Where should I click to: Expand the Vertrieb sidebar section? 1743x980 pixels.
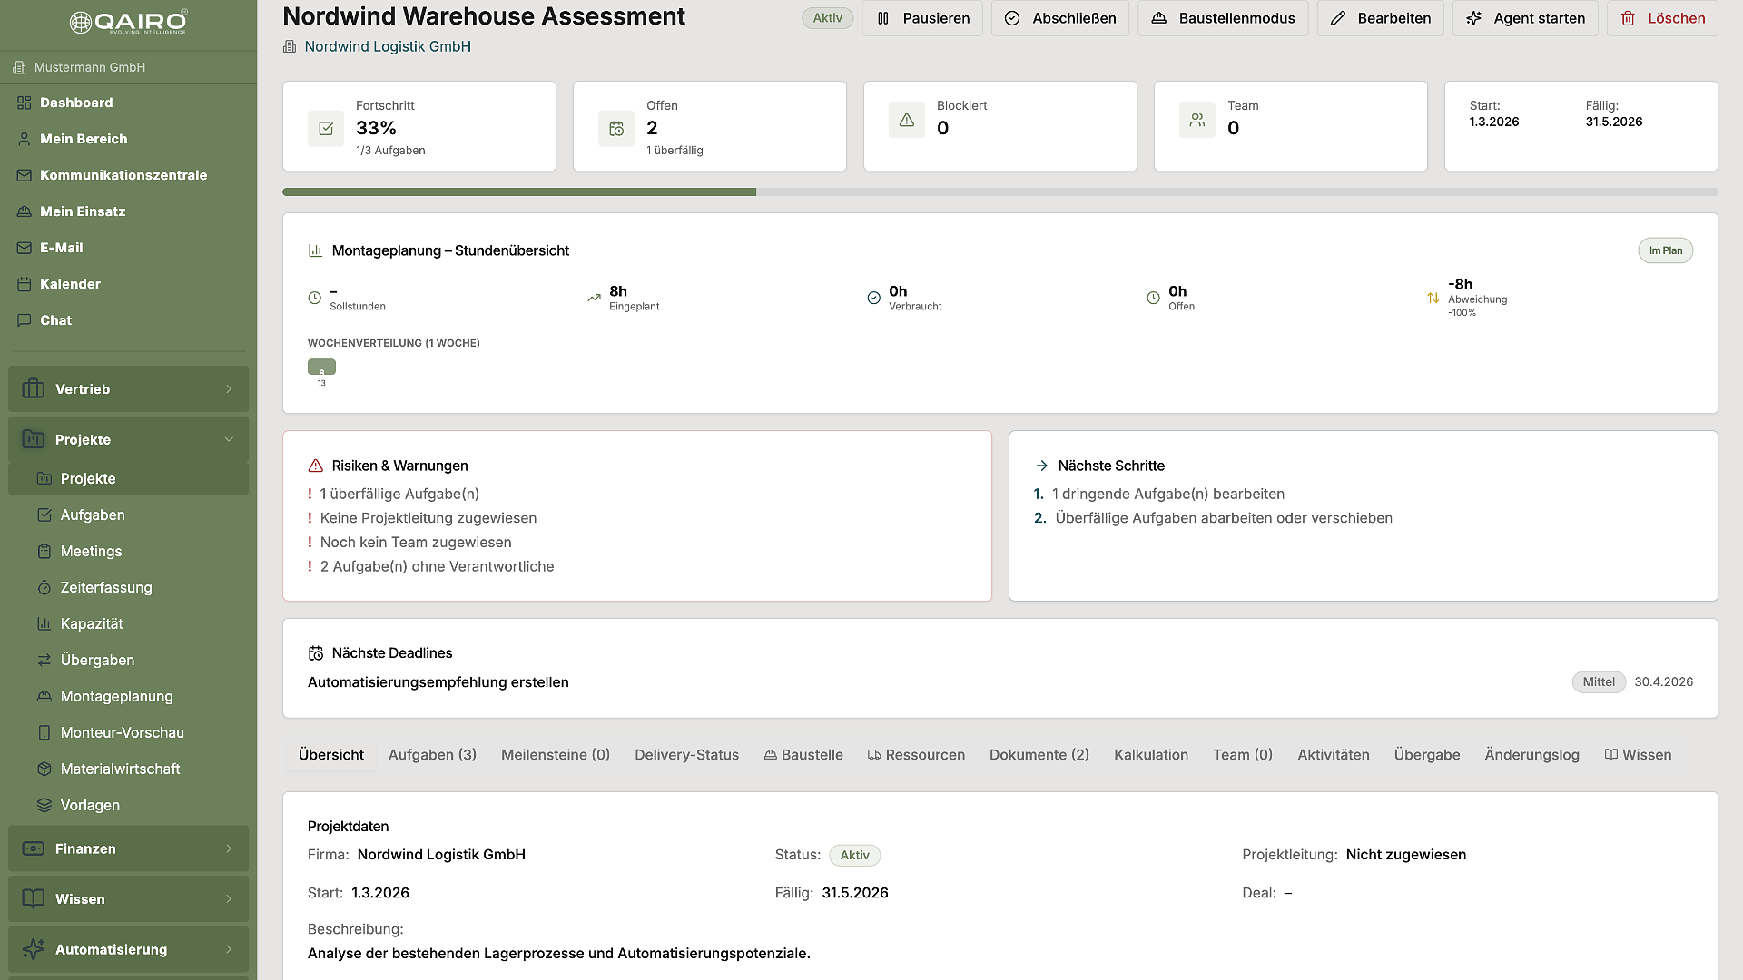coord(127,388)
